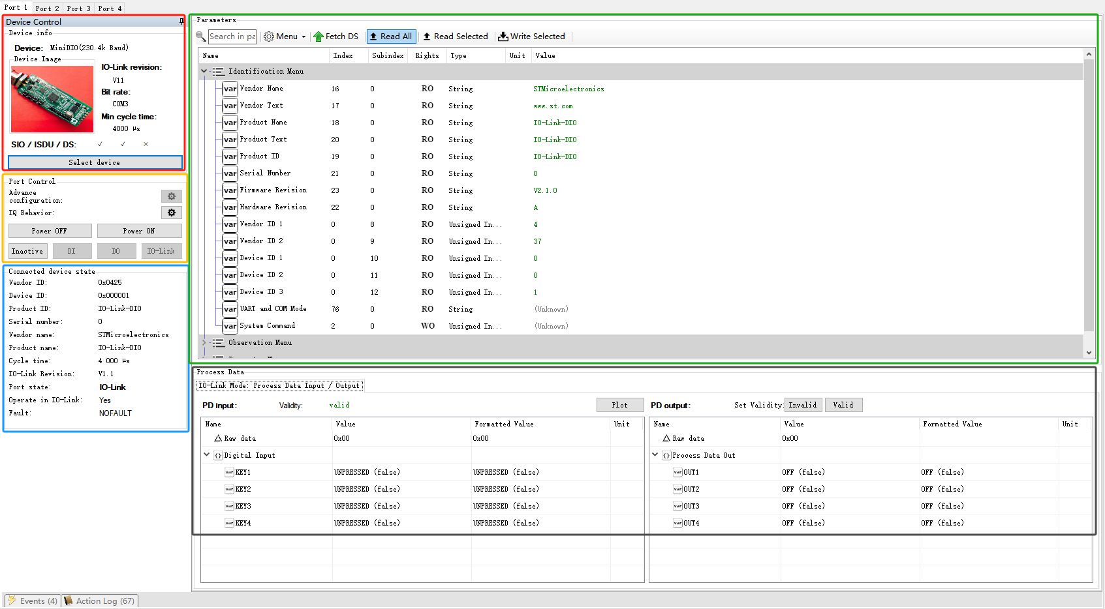Open the Events (4) tab
Screen dimensions: 1105x609
point(32,601)
